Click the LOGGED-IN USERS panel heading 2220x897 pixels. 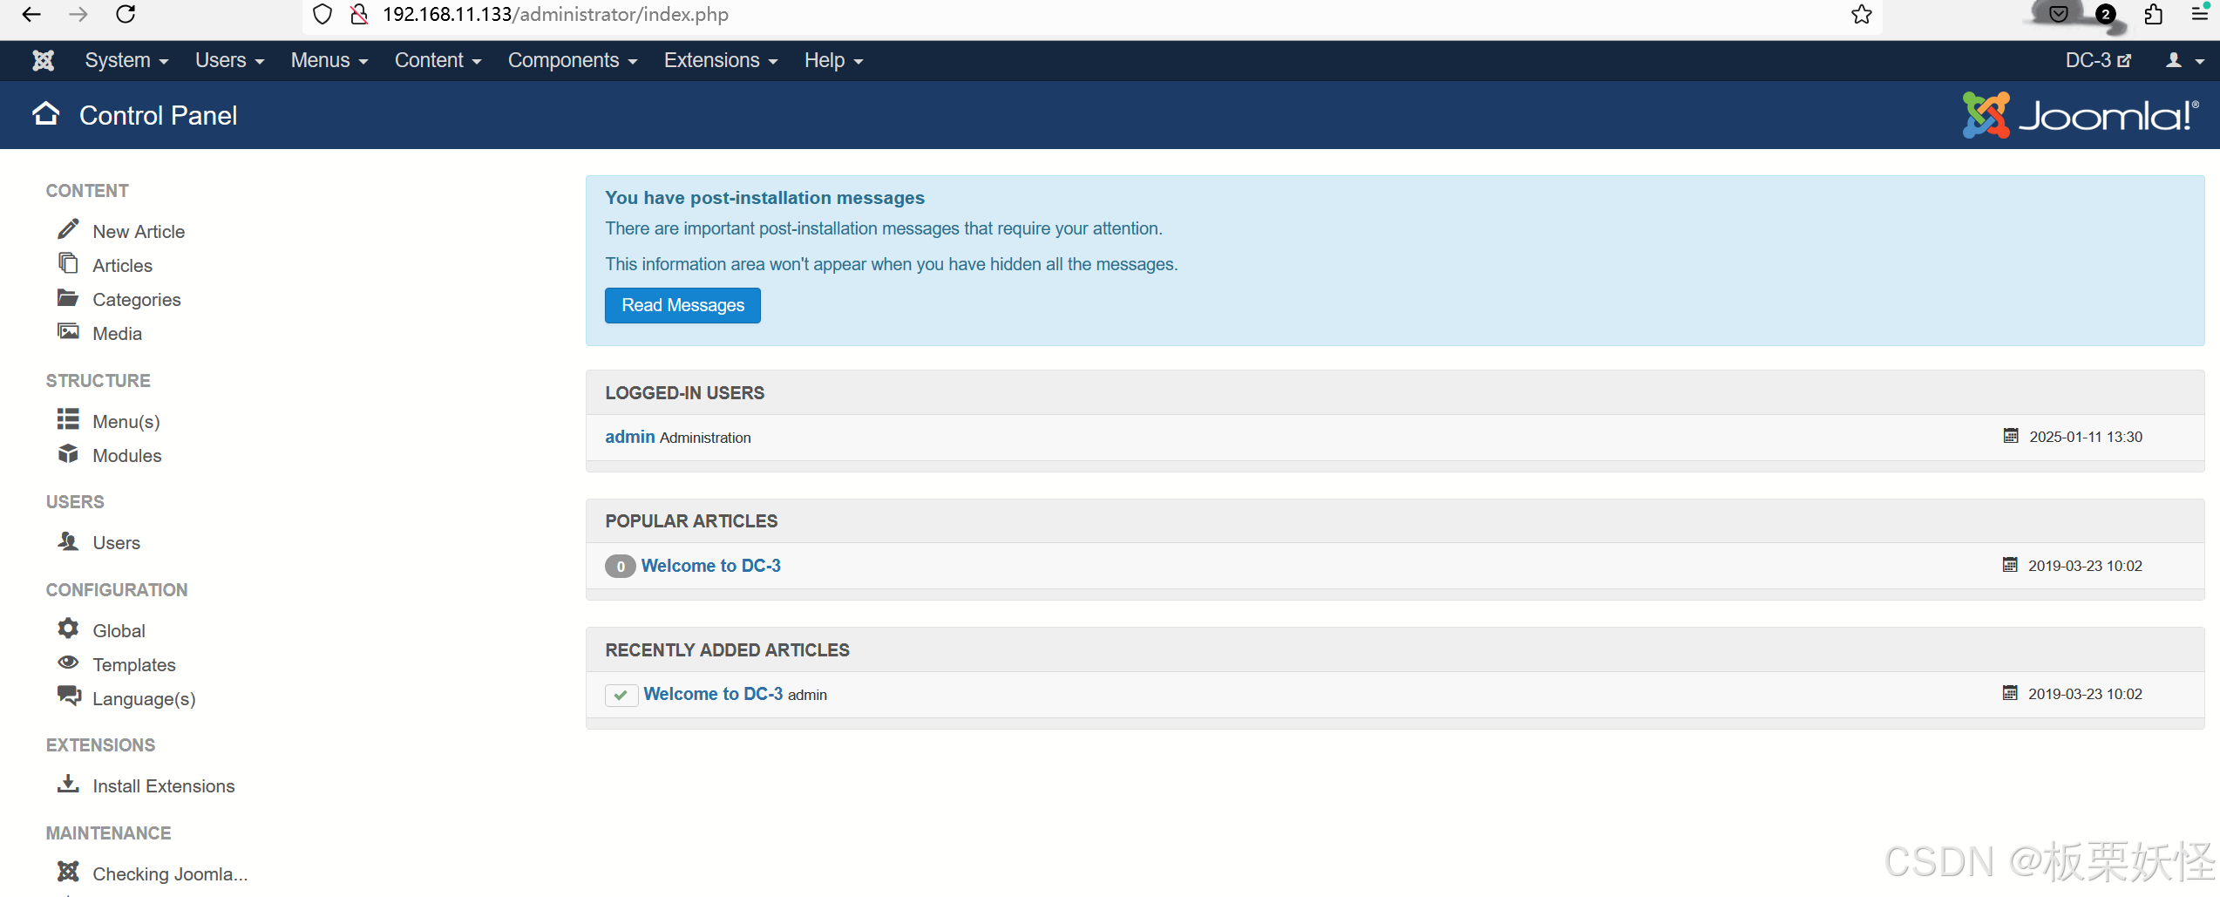coord(685,393)
